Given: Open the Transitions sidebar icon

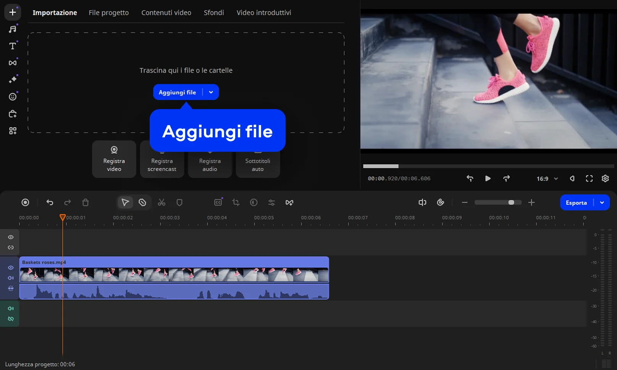Looking at the screenshot, I should coord(13,63).
